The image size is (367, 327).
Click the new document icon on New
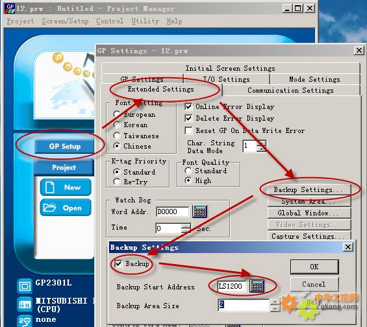coord(49,188)
